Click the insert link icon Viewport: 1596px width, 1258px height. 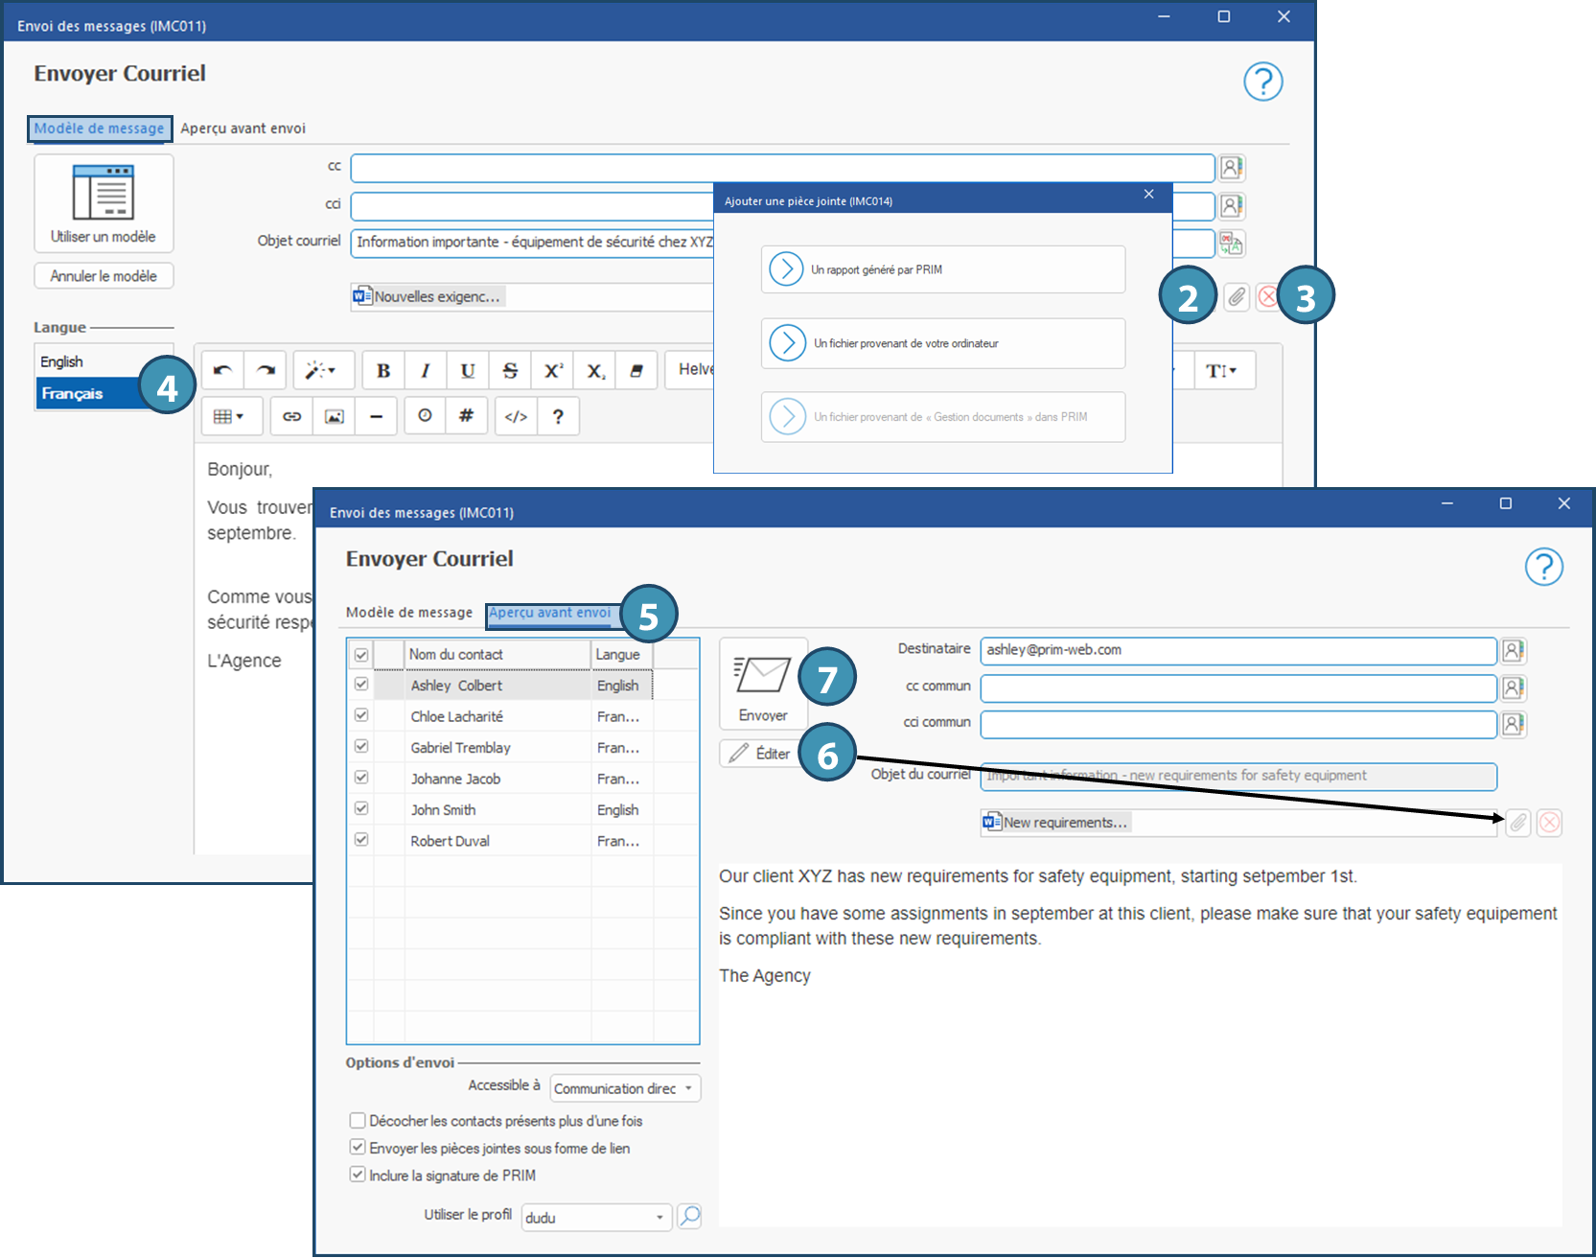click(291, 416)
